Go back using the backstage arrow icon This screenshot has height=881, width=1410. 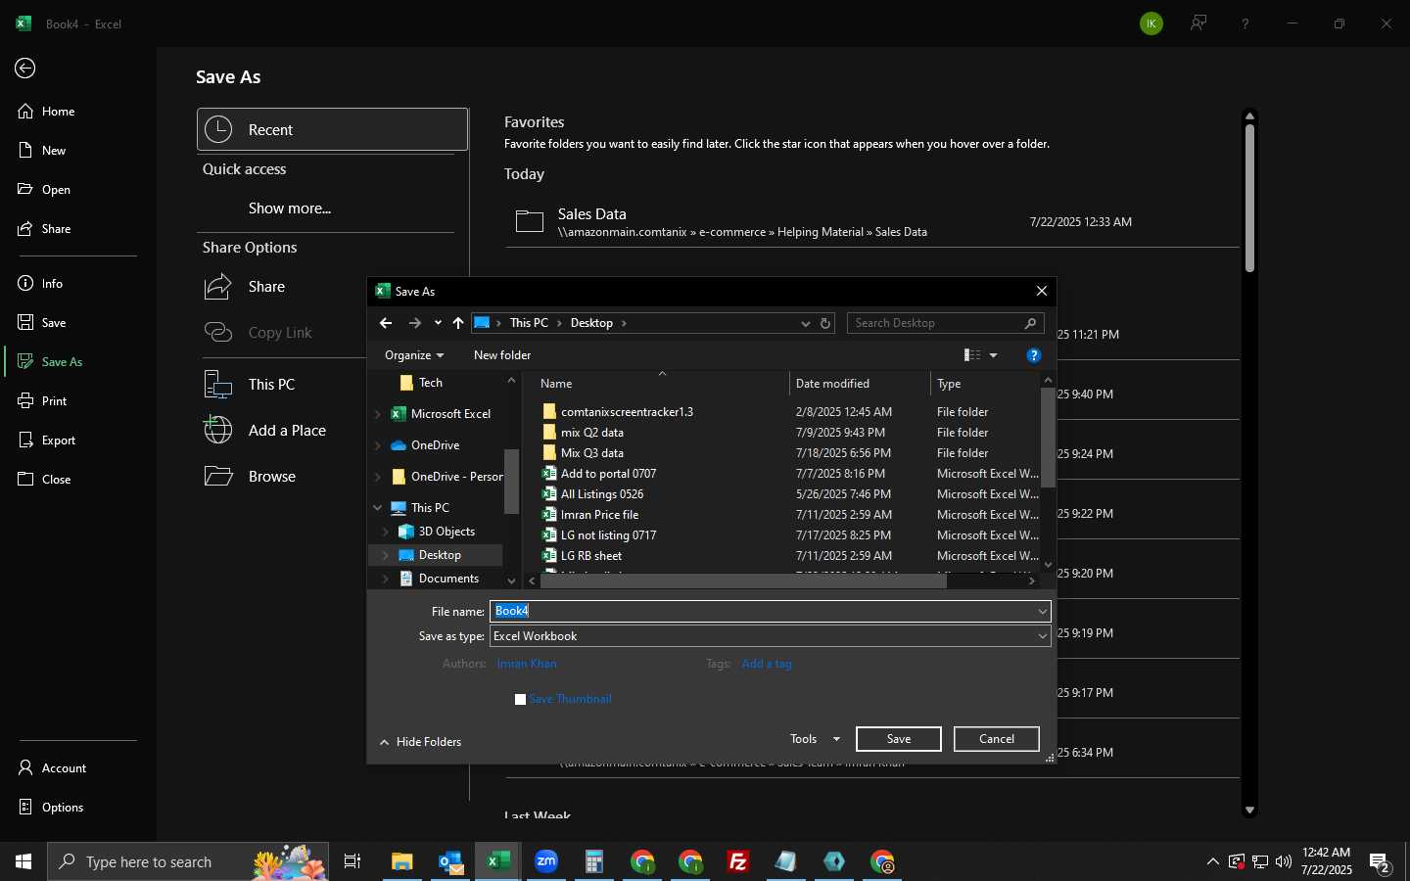coord(25,68)
